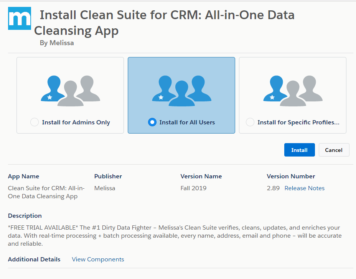
Task: Cancel the package installation
Action: coord(334,150)
